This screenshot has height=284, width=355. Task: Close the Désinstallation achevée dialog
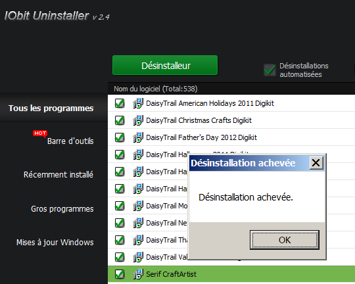(x=316, y=163)
